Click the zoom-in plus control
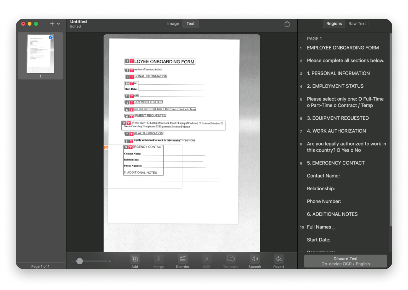 click(x=110, y=261)
